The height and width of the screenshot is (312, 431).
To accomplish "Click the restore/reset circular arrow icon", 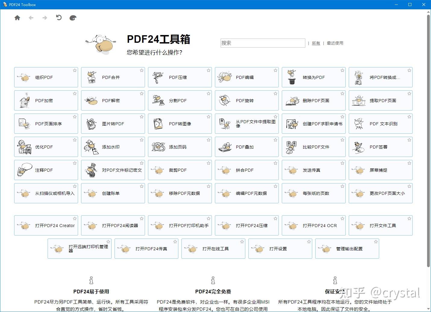I will (58, 18).
